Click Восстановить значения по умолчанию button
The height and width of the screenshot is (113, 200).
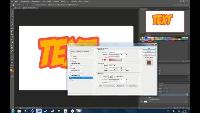tap(127, 86)
